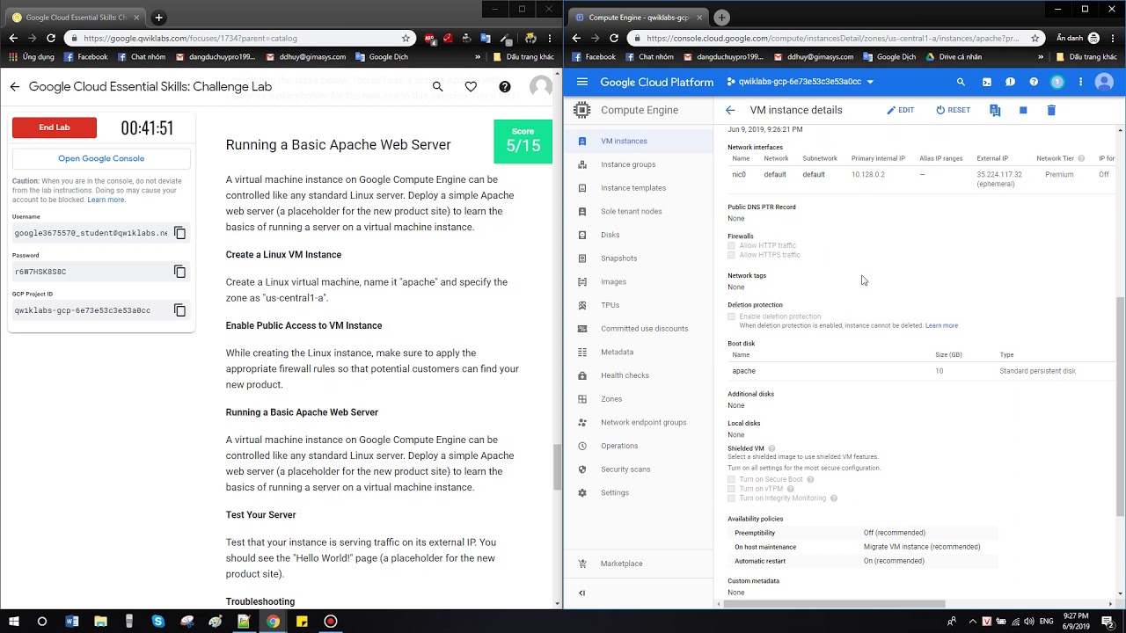
Task: Click the console page vertical scrollbar thumb
Action: [x=1120, y=406]
